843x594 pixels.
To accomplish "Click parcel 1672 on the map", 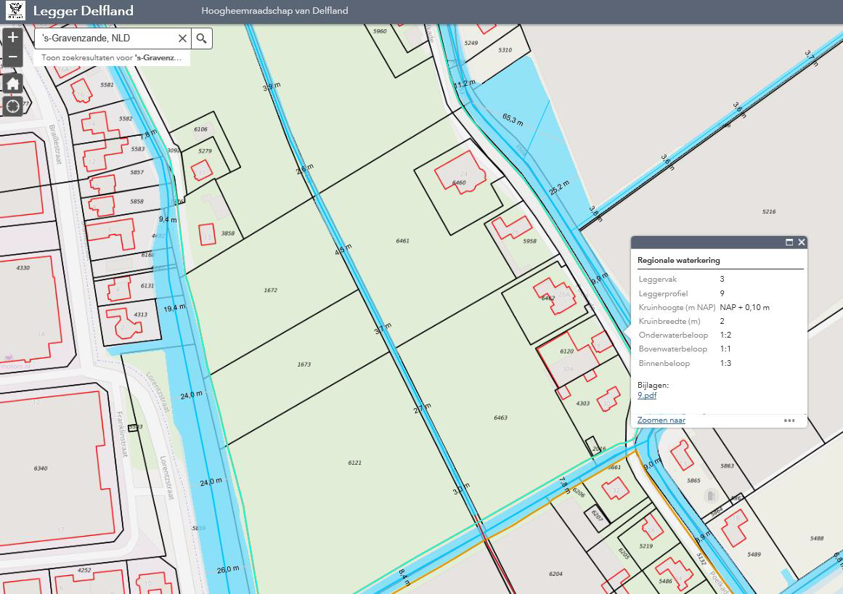I will pos(270,290).
